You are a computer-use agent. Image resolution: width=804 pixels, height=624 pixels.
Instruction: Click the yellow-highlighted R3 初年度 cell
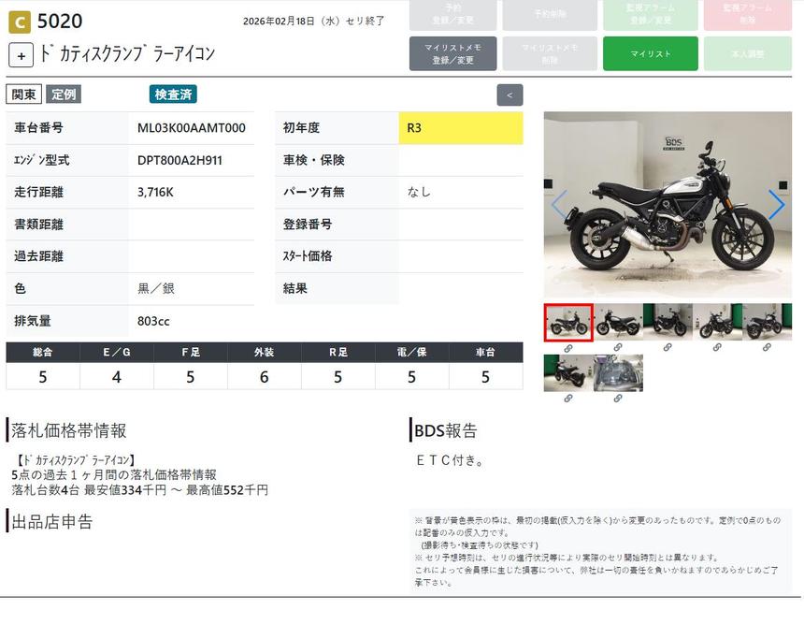[x=460, y=128]
